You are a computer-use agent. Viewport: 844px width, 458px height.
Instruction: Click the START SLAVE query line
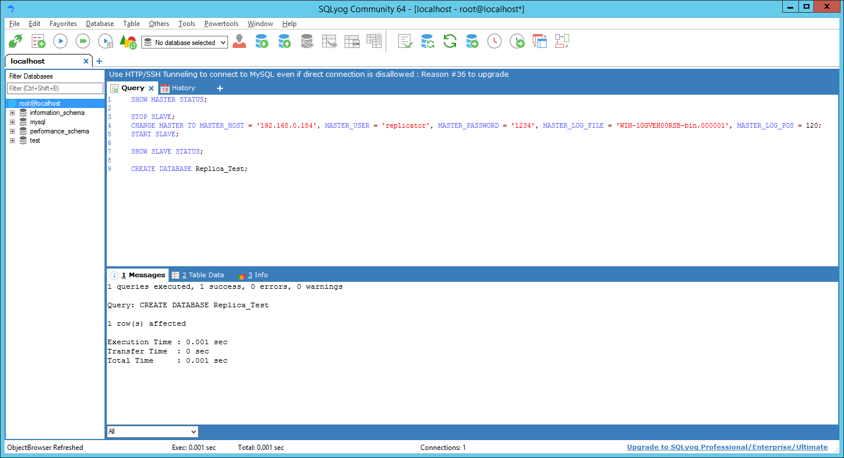coord(155,134)
